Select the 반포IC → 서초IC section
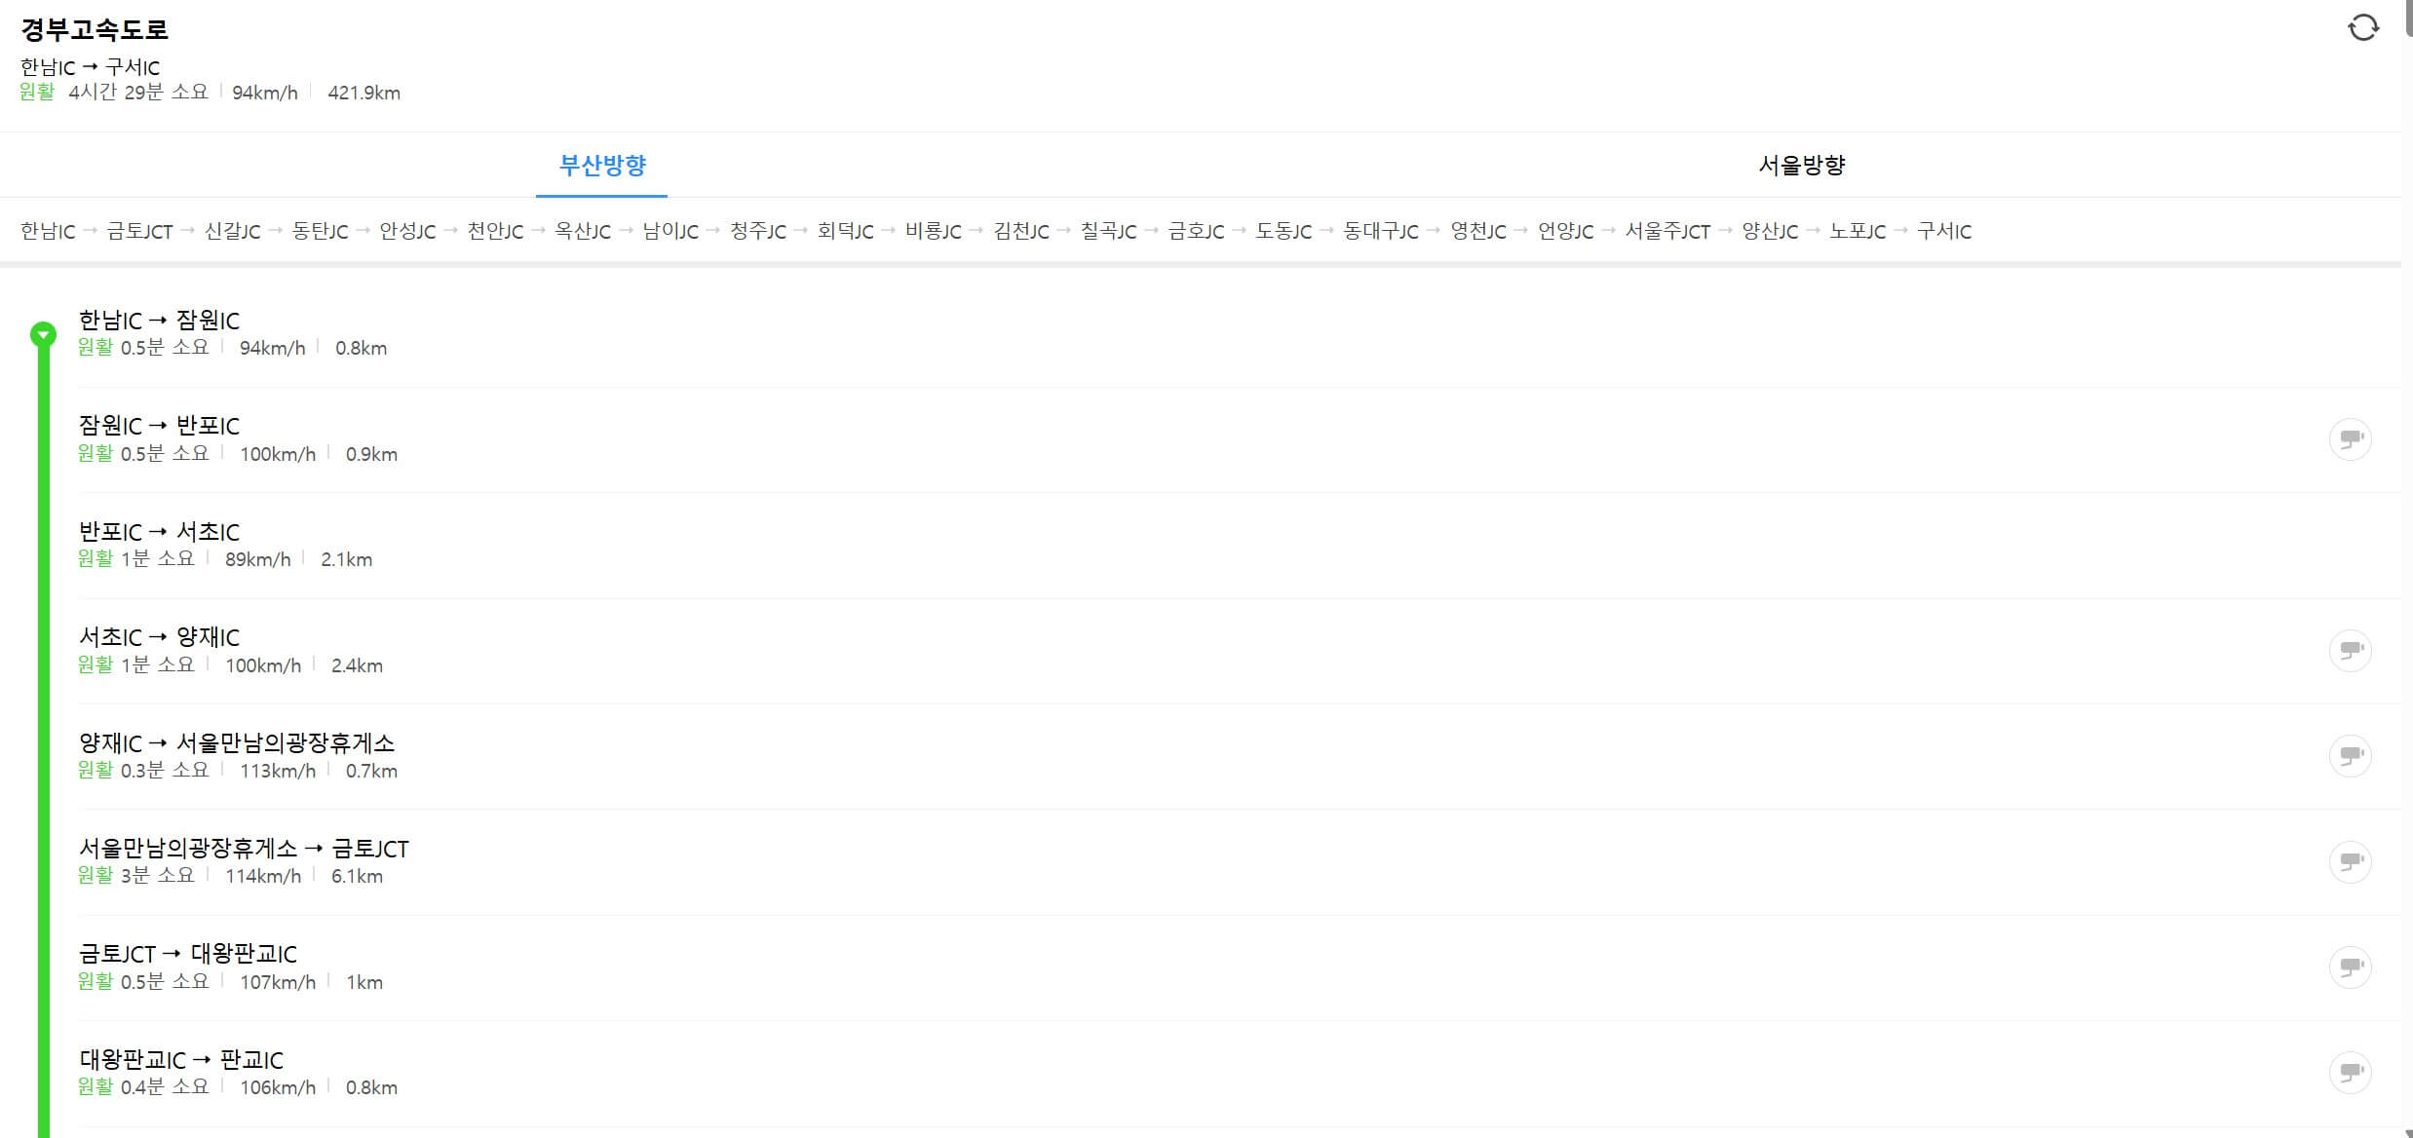This screenshot has height=1138, width=2413. click(159, 532)
